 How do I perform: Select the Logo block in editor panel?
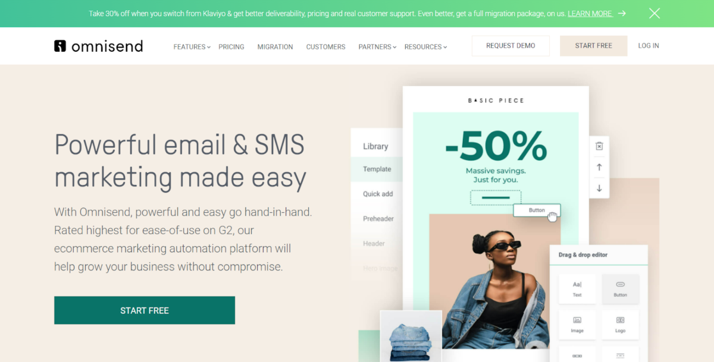tap(621, 325)
